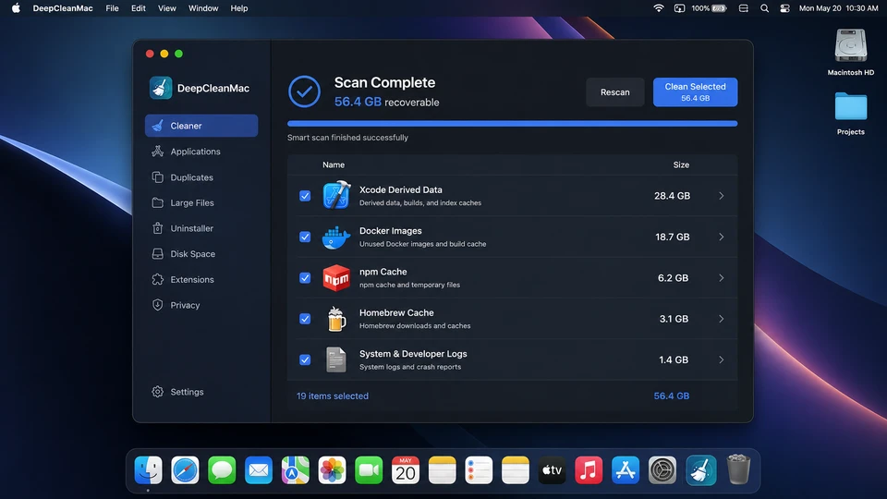Expand Docker Images row chevron
887x499 pixels.
point(722,237)
